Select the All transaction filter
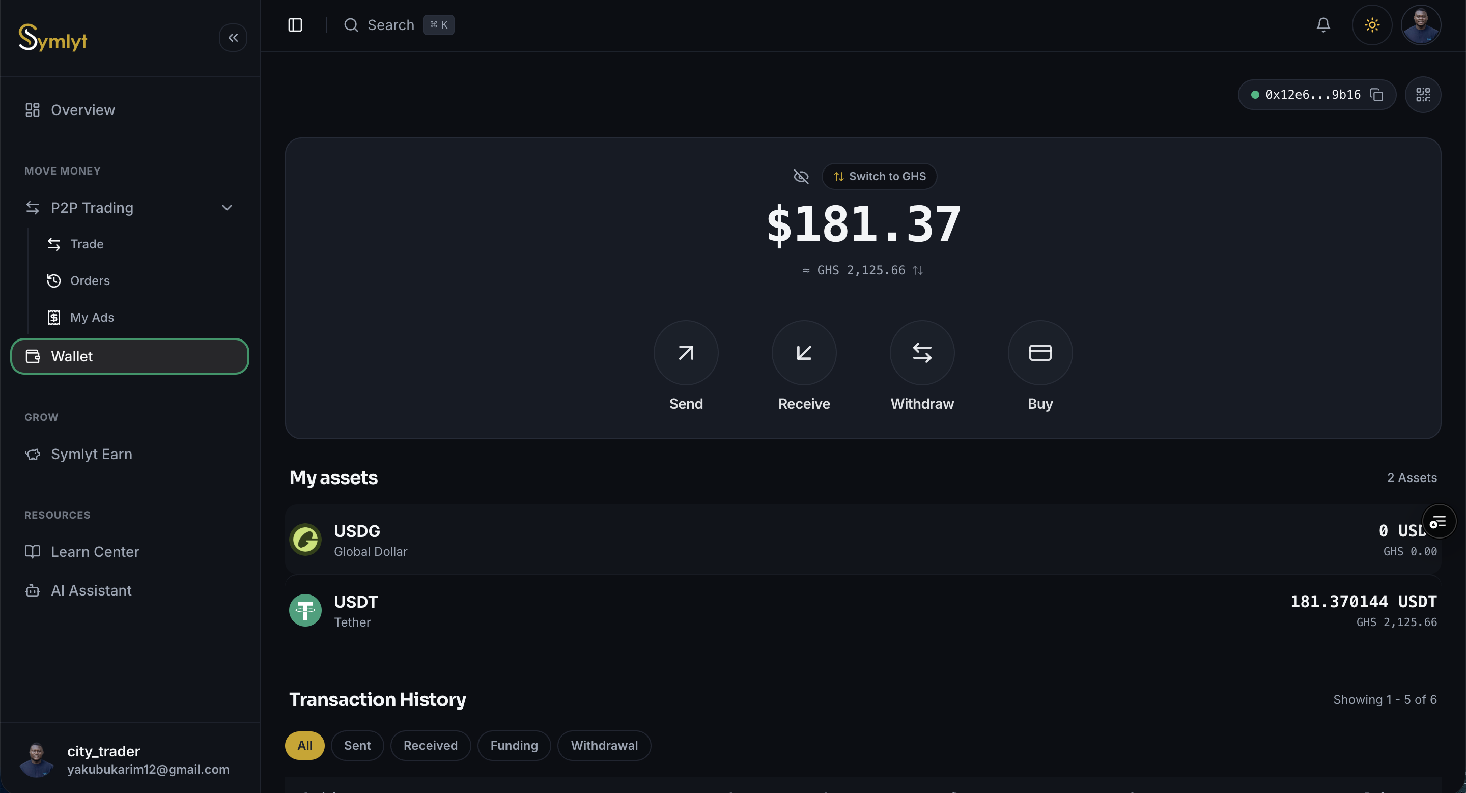Viewport: 1466px width, 793px height. (x=304, y=745)
